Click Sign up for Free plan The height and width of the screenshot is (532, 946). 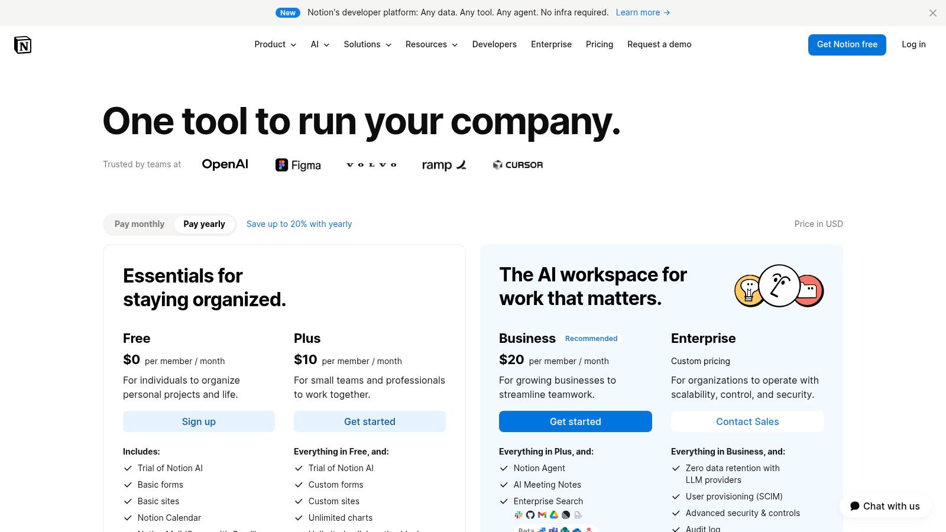(199, 421)
